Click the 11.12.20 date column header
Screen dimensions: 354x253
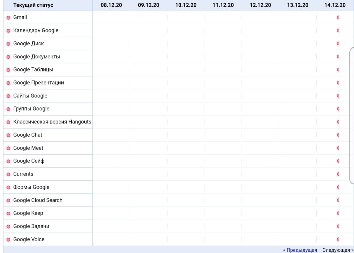click(223, 5)
